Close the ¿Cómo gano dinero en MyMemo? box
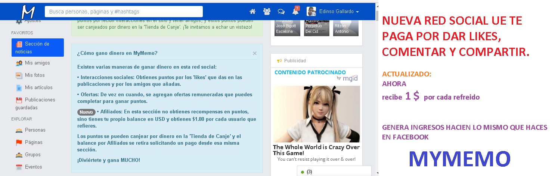Image resolution: width=558 pixels, height=176 pixels. (255, 53)
